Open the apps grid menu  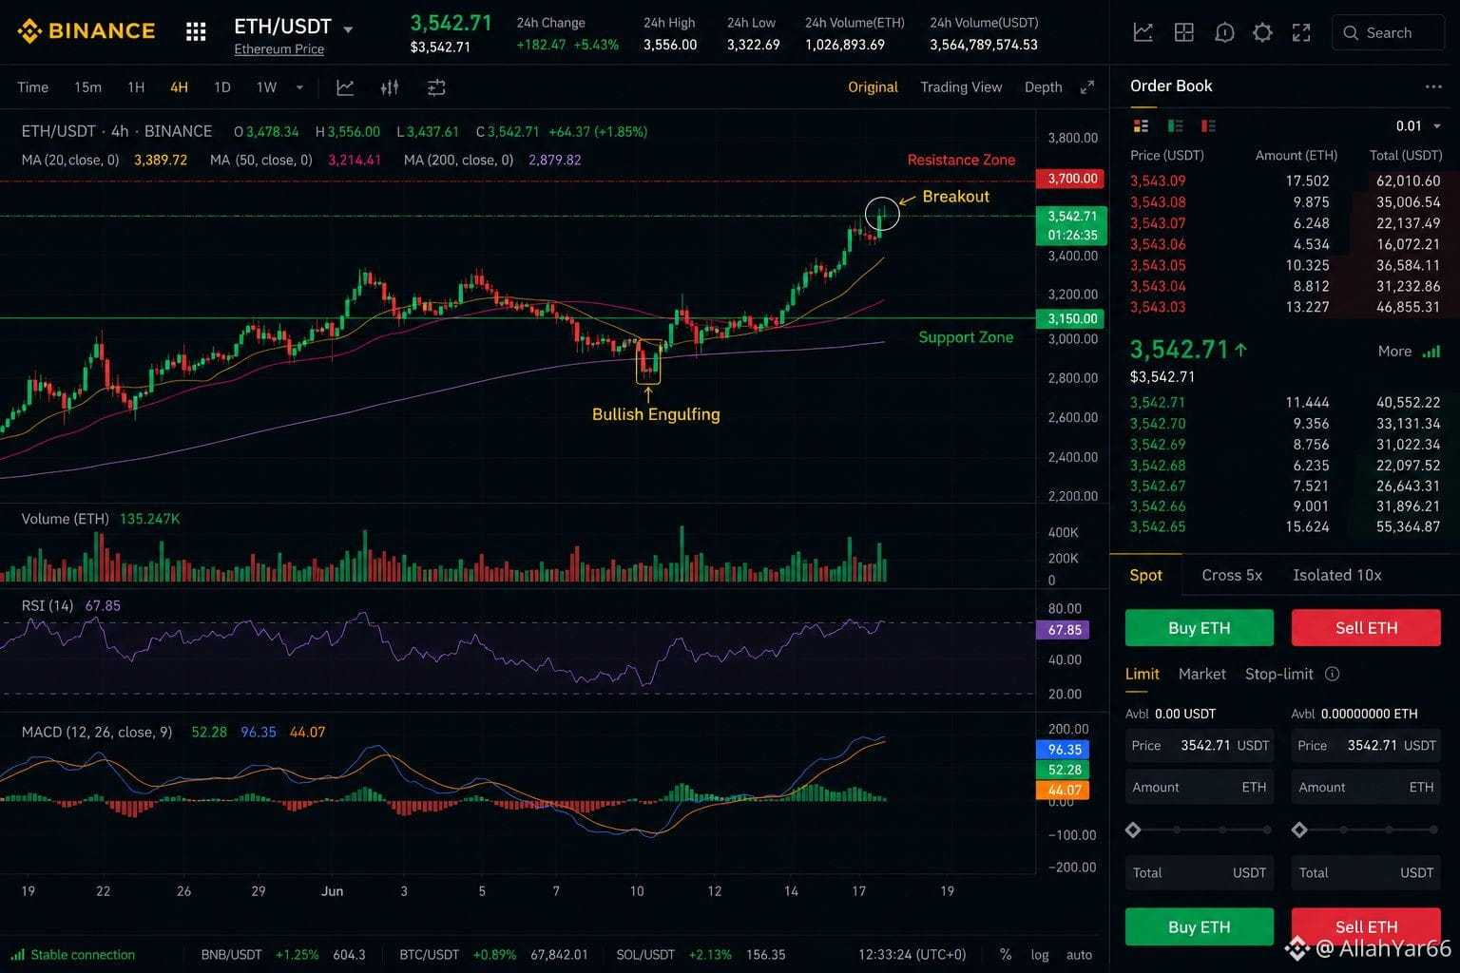pos(196,32)
